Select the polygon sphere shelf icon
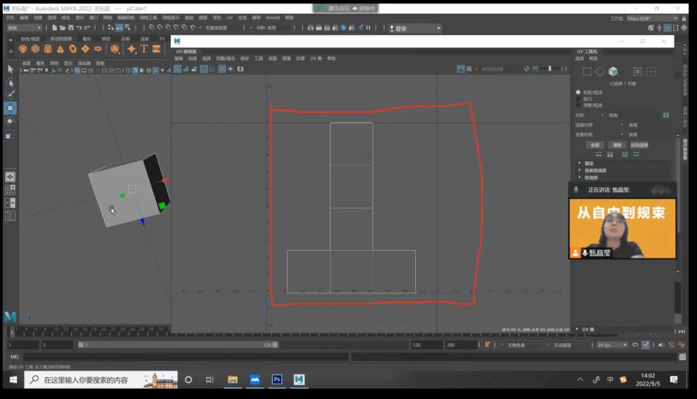Screen dimensions: 697x399 coord(23,49)
